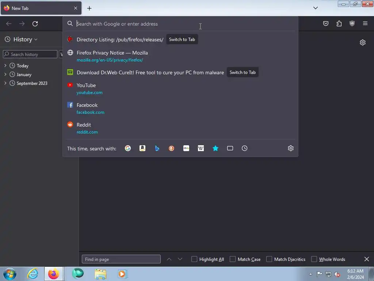Open the Firefox application menu
Image resolution: width=374 pixels, height=281 pixels.
point(365,23)
